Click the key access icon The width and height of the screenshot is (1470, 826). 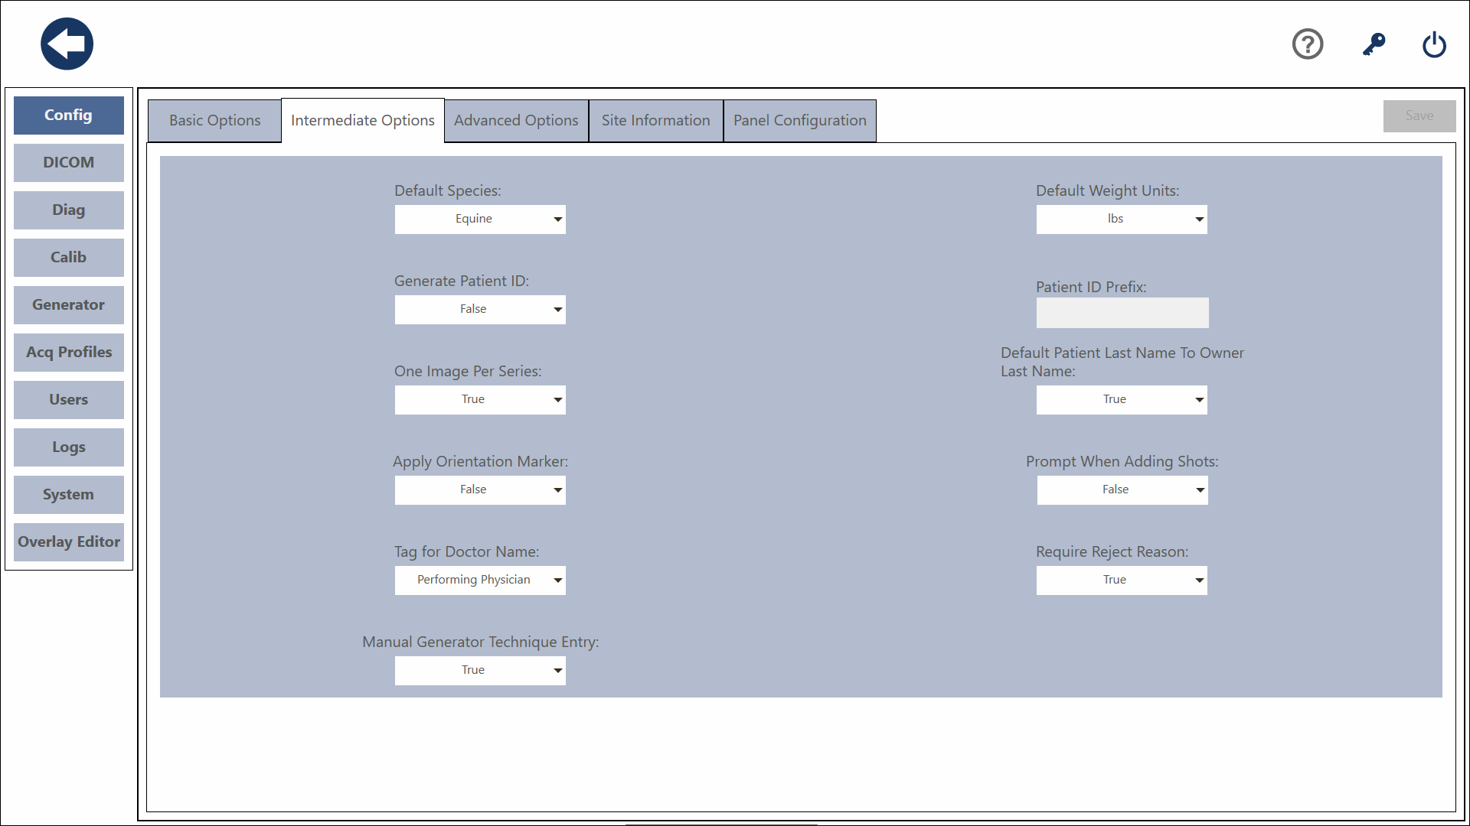1374,44
